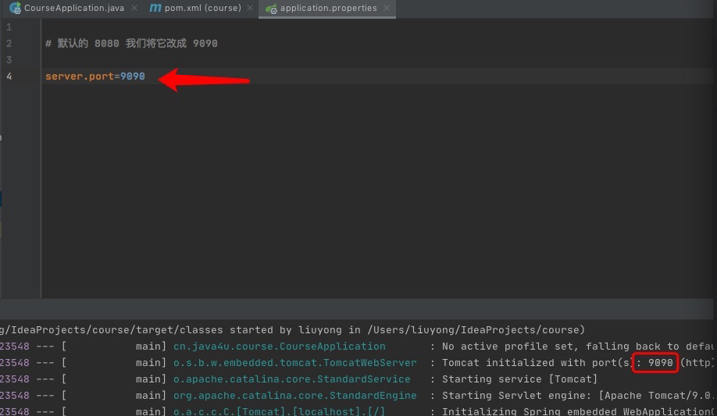Viewport: 717px width, 416px height.
Task: Click line number 1 in the gutter
Action: pos(9,27)
